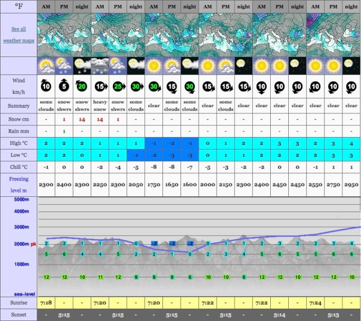Viewport: 361px width, 321px height.
Task: Open the weather map above heavy snow column
Action: click(x=118, y=35)
